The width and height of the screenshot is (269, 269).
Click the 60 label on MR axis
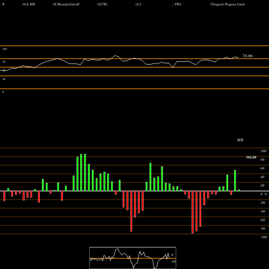[263, 168]
